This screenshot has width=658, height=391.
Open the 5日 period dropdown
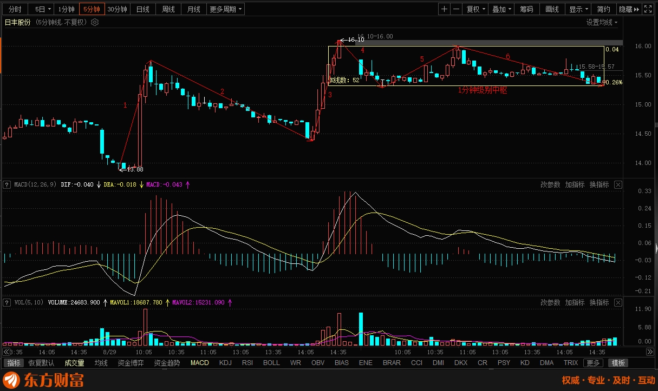coord(42,9)
